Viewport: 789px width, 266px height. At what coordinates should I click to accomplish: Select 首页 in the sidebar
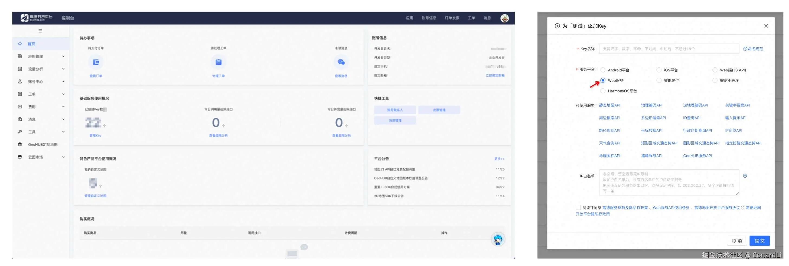tap(41, 44)
